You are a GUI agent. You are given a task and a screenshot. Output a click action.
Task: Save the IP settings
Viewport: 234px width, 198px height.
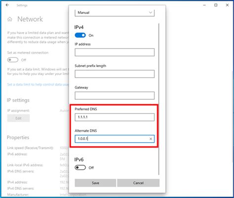click(x=95, y=183)
